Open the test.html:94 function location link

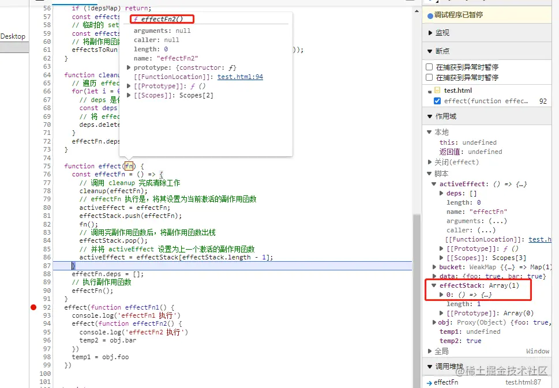[x=241, y=77]
